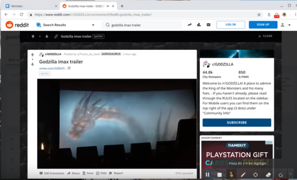Open the All chart icon in header
This screenshot has height=180, width=297.
(x=199, y=25)
